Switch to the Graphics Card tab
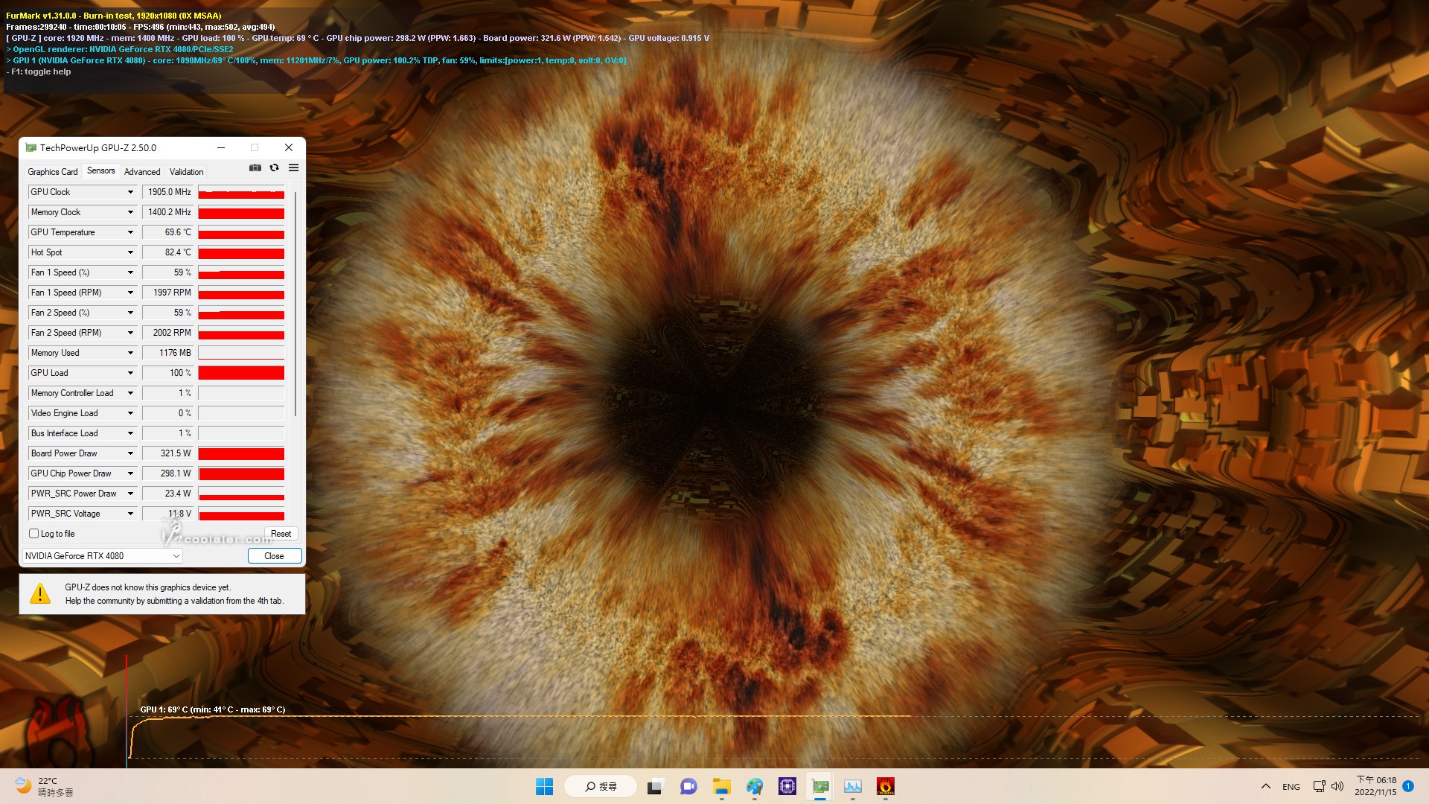The width and height of the screenshot is (1429, 804). (x=53, y=172)
